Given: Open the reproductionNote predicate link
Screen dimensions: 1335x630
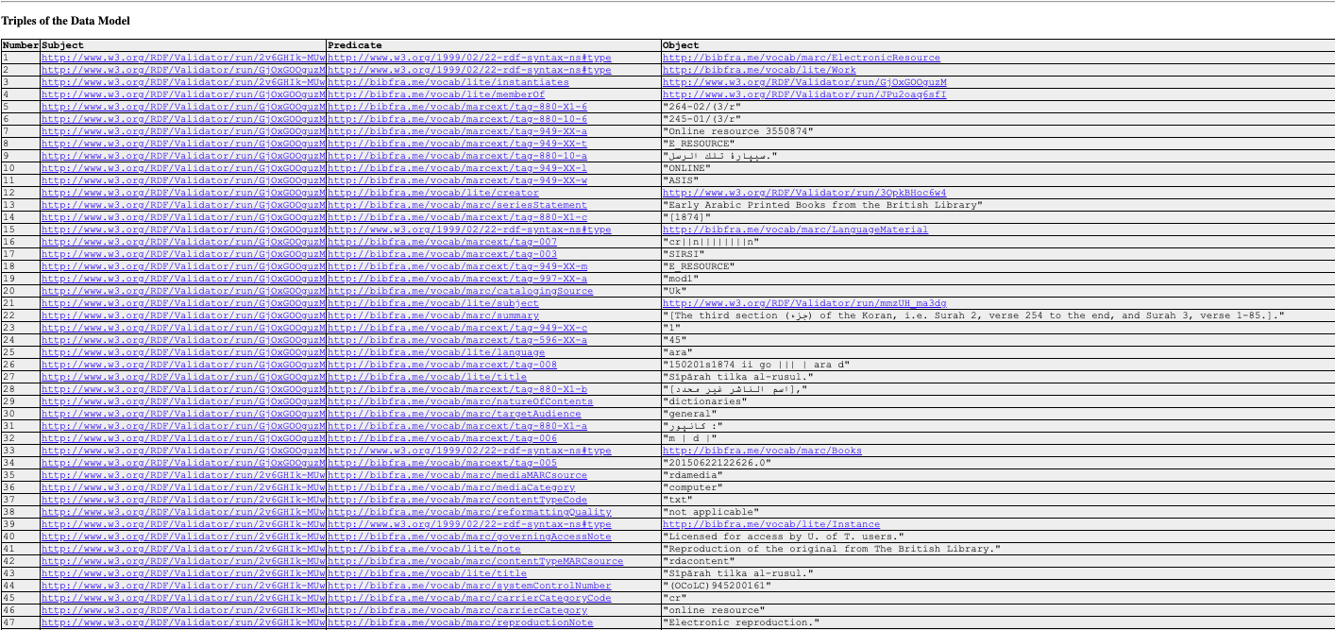Looking at the screenshot, I should pos(460,622).
